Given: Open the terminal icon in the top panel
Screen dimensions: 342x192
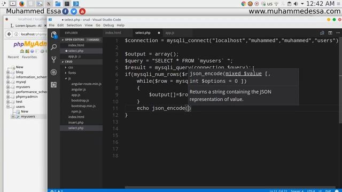Looking at the screenshot, I should 67,4.
